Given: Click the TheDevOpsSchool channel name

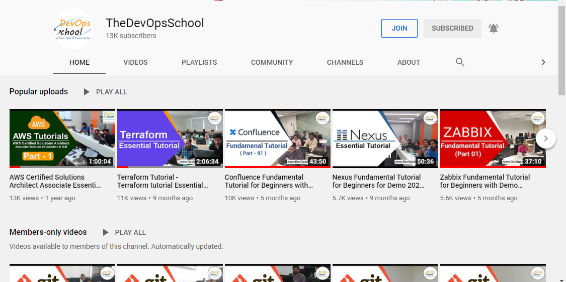Looking at the screenshot, I should tap(155, 23).
